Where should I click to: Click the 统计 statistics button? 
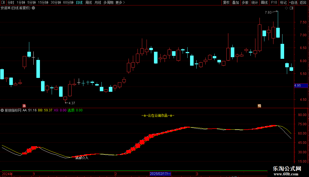tap(255, 2)
